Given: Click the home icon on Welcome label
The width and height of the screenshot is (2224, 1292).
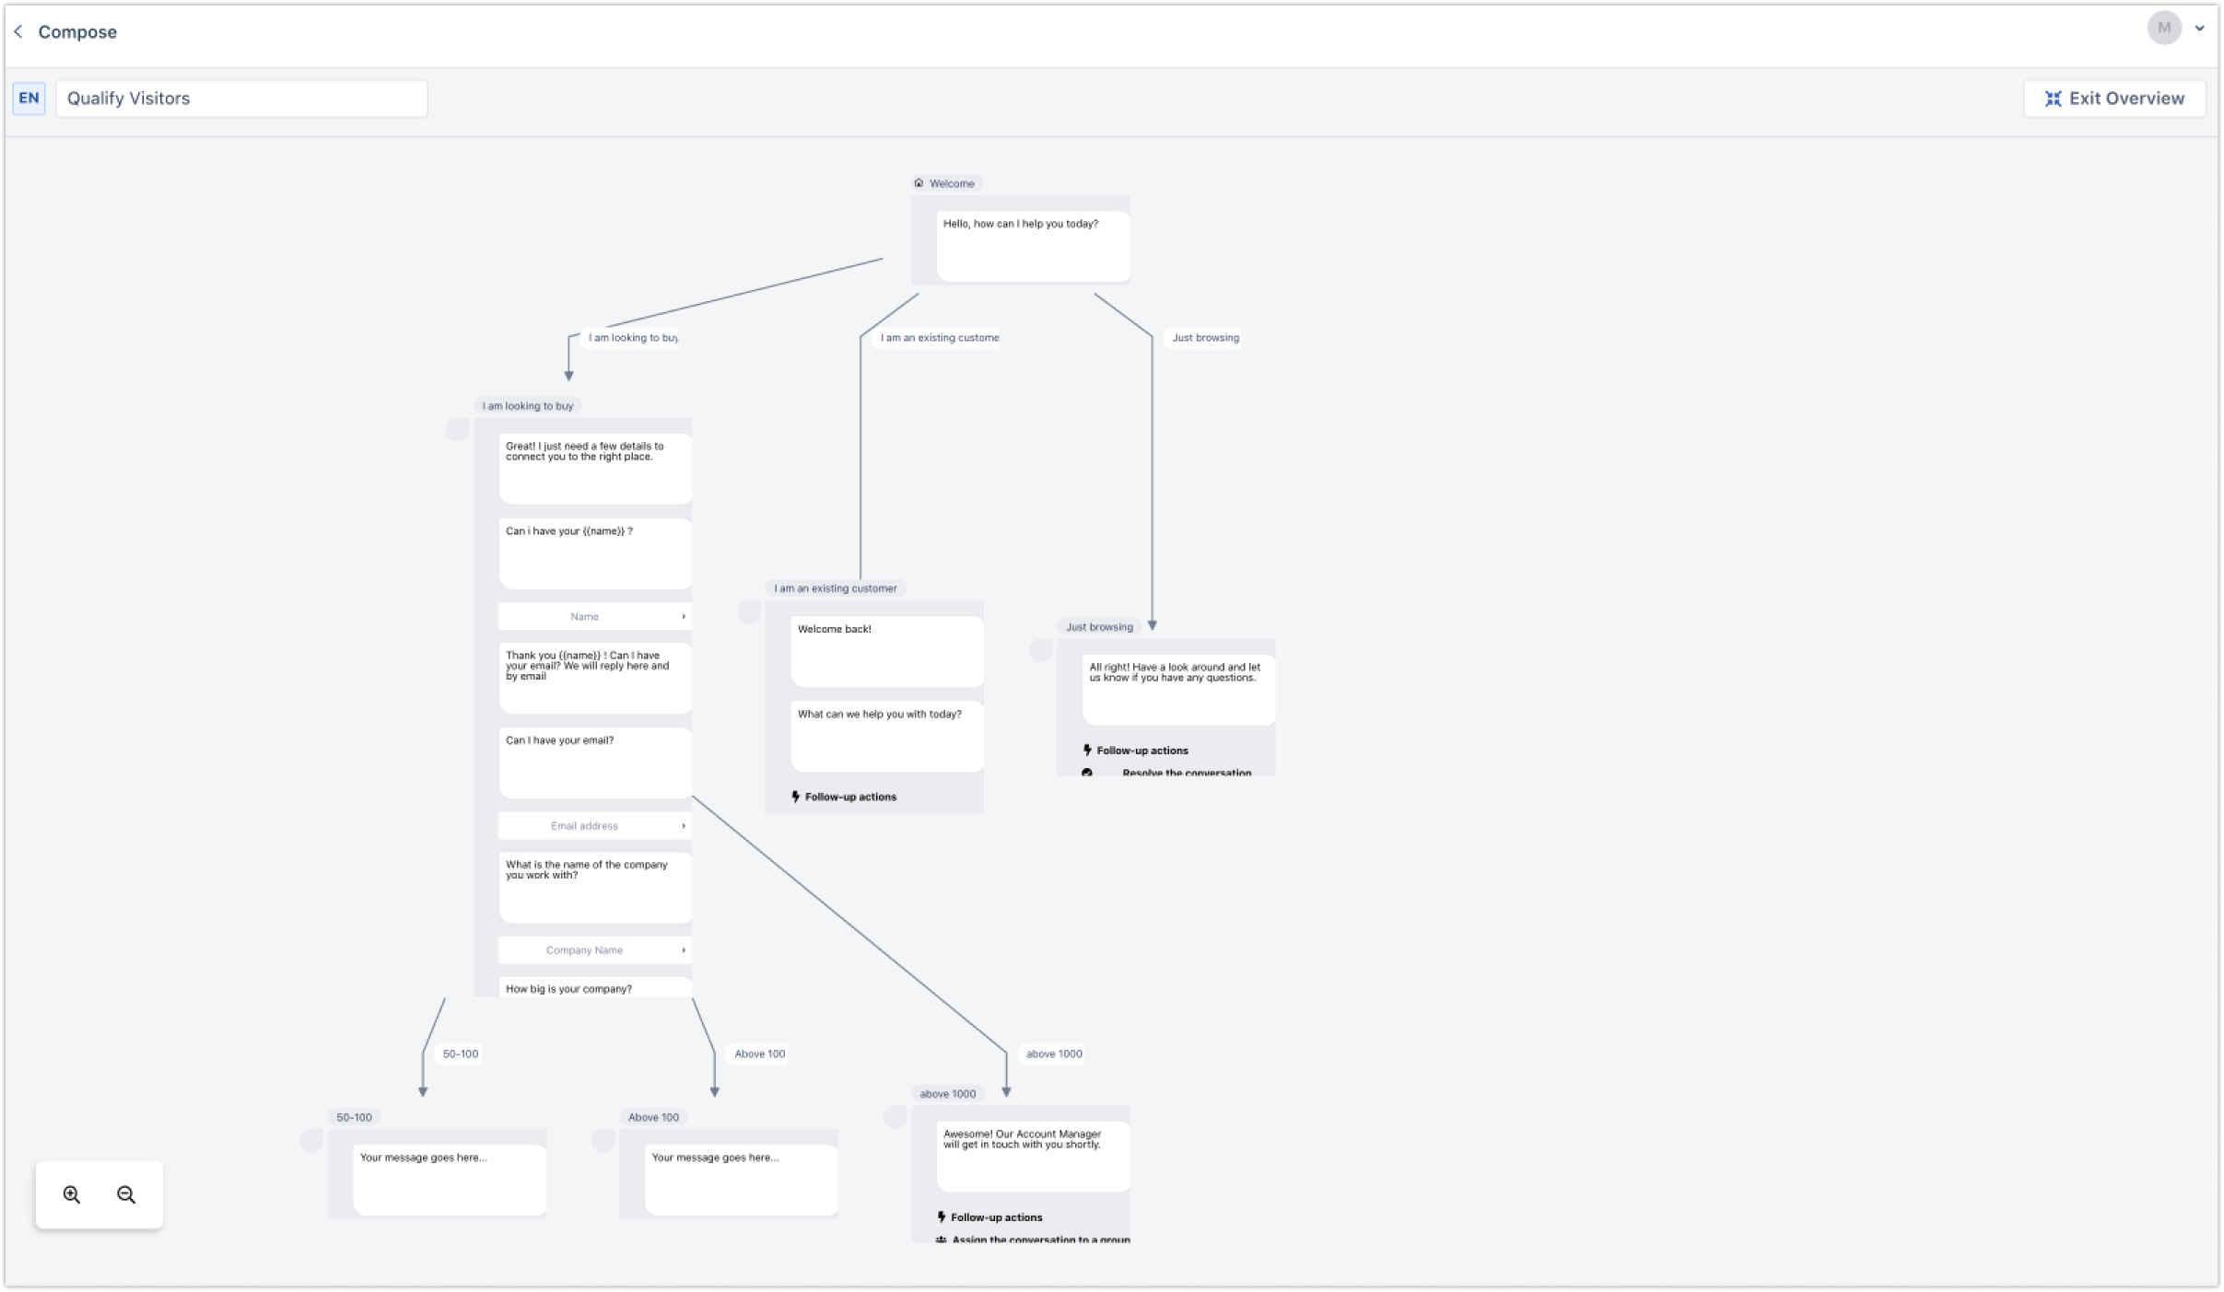Looking at the screenshot, I should tap(919, 183).
